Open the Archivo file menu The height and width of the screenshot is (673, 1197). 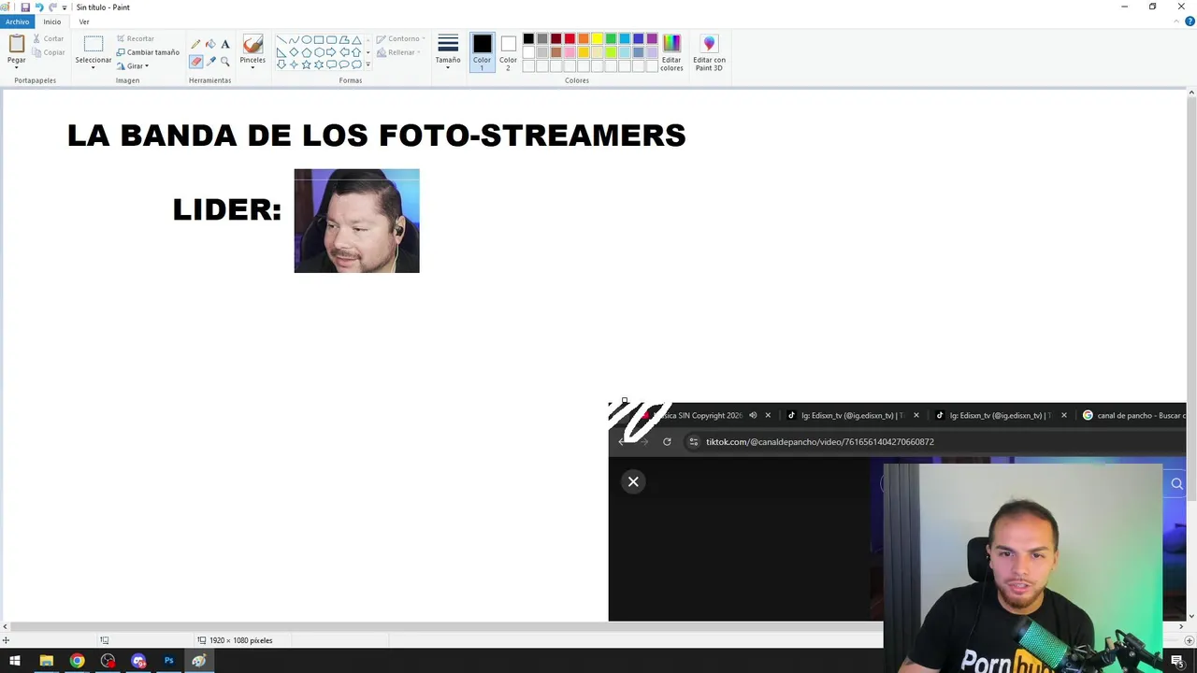tap(17, 21)
